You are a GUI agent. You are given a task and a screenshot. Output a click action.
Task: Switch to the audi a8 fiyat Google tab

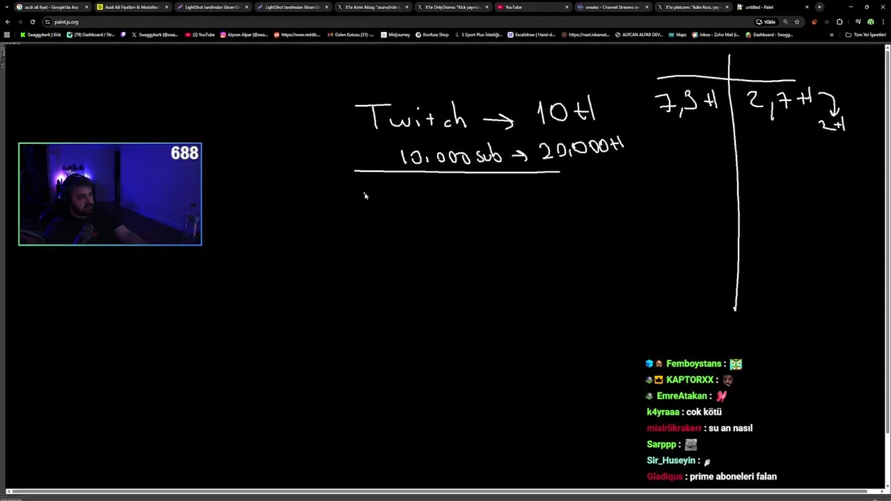(52, 7)
